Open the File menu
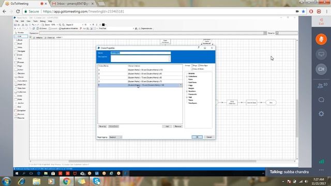331x186 pixels. pos(17,21)
